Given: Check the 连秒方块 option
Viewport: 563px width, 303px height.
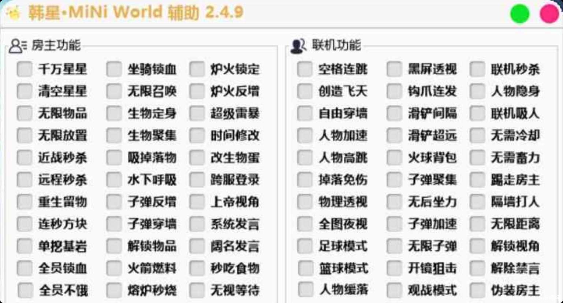Looking at the screenshot, I should coord(25,224).
